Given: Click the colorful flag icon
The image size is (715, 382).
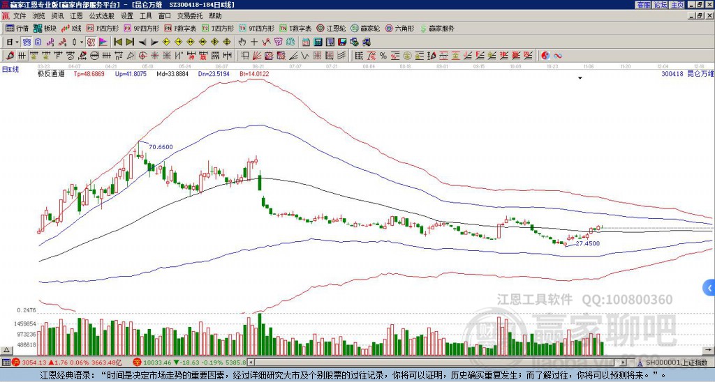Looking at the screenshot, I should (103, 42).
